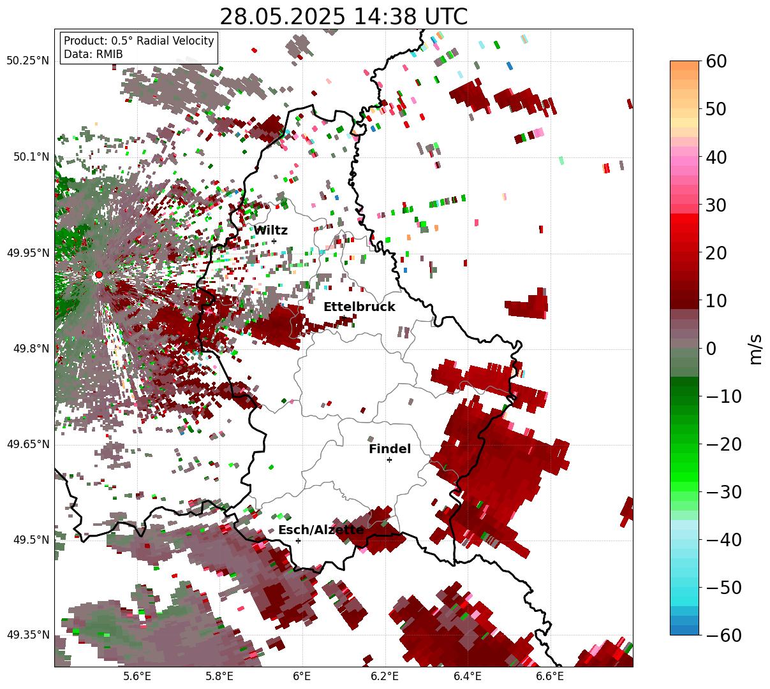Click the 5.8°E longitude tick label
770x689 pixels.
pyautogui.click(x=219, y=676)
